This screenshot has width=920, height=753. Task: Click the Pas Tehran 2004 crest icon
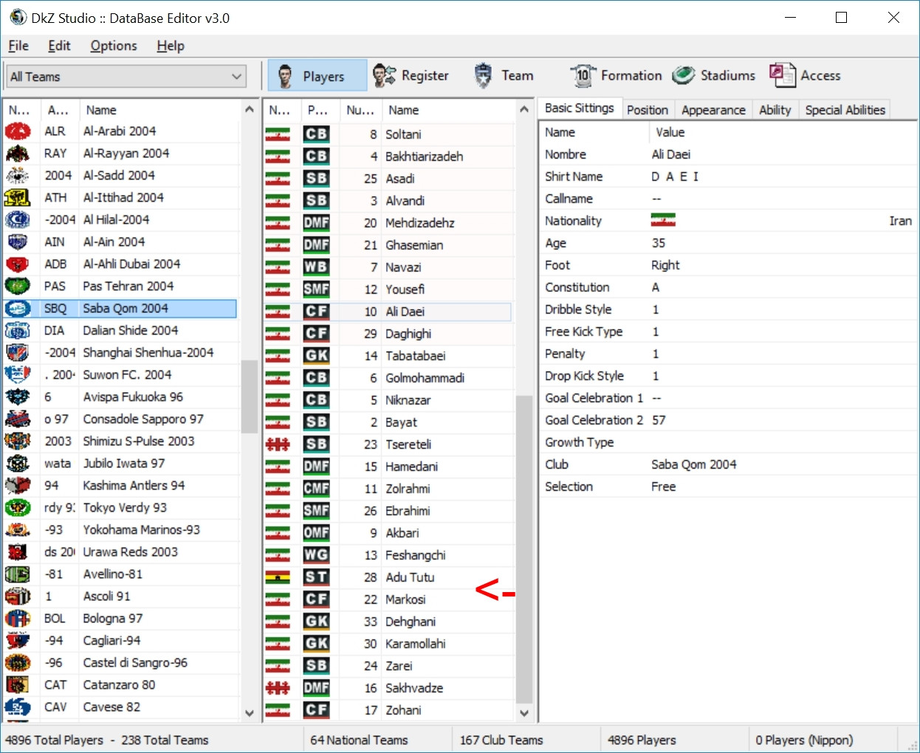click(18, 286)
